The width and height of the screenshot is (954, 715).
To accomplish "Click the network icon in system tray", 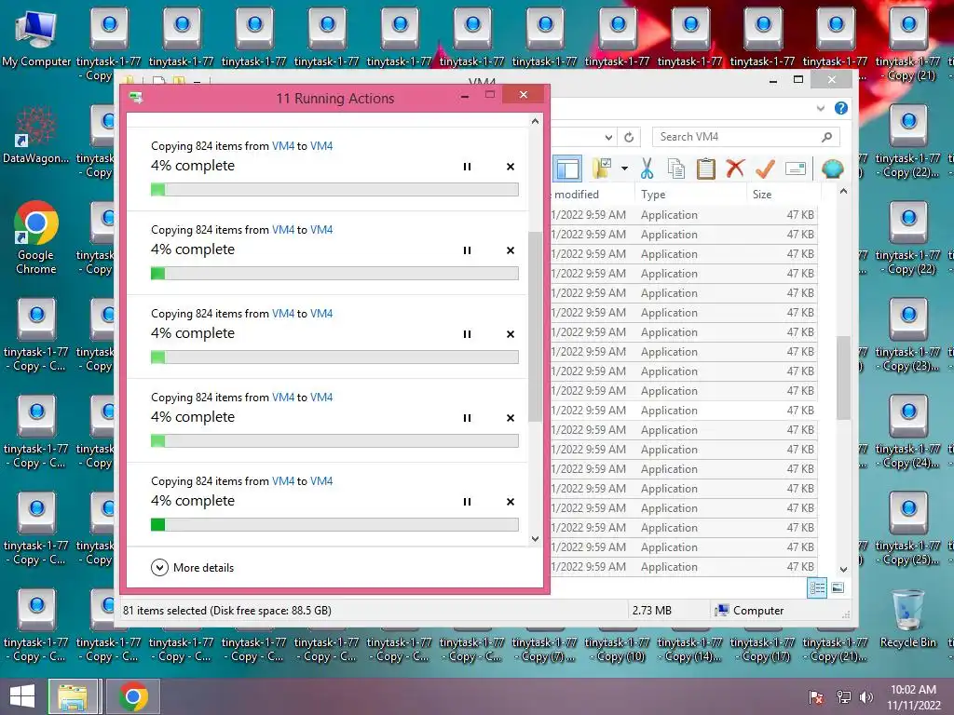I will 843,697.
